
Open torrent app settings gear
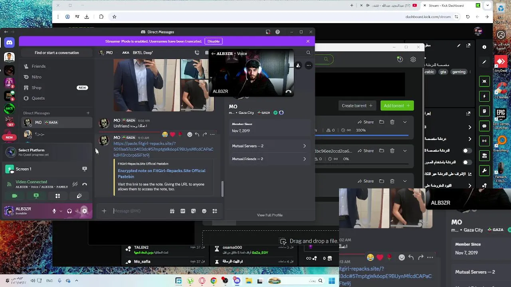tap(413, 59)
